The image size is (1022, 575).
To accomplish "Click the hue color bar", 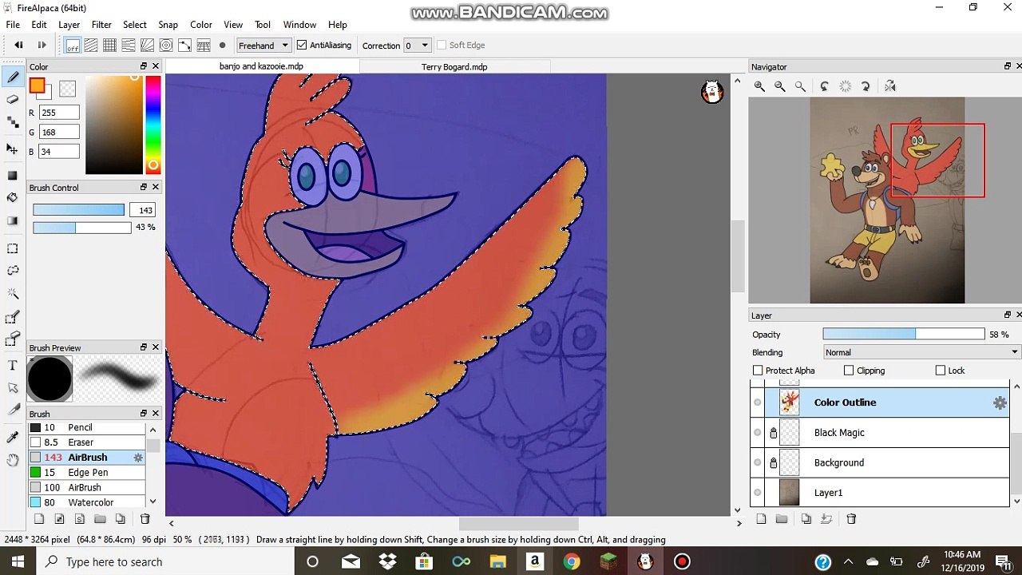I will tap(153, 125).
